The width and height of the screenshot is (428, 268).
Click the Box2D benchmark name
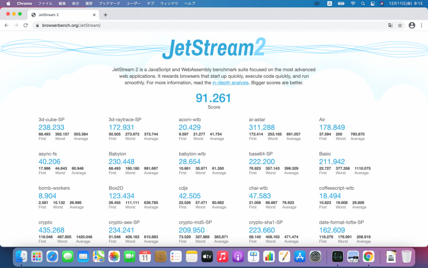point(116,188)
